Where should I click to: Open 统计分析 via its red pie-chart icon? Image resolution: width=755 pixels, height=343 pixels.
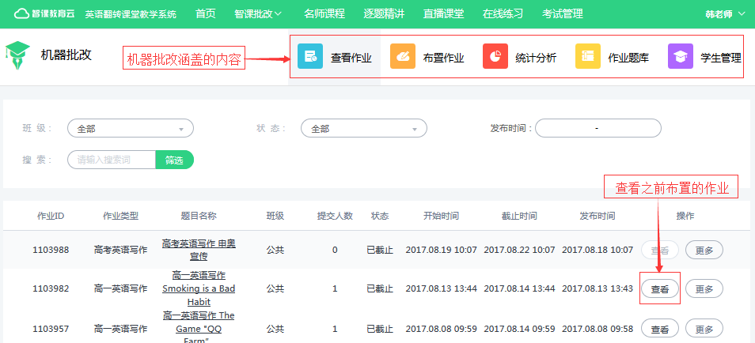click(x=495, y=56)
